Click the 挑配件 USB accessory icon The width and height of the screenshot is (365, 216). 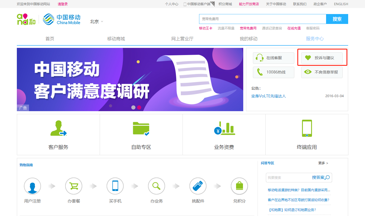point(198,186)
